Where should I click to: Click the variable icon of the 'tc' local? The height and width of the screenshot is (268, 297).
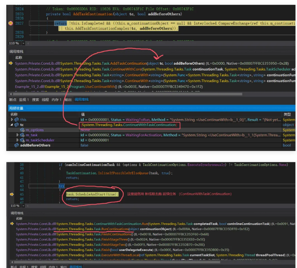[x=17, y=125]
